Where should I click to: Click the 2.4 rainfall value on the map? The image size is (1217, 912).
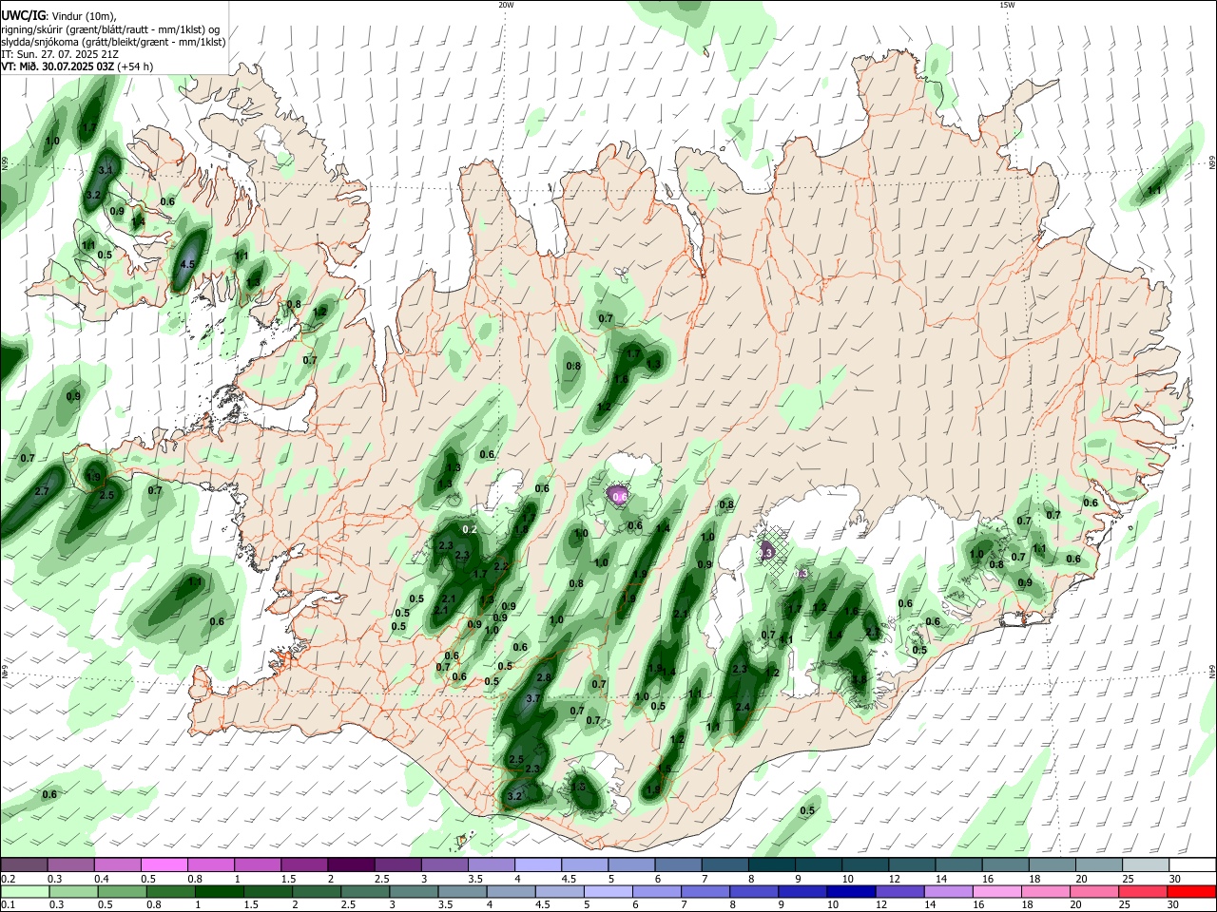point(744,707)
